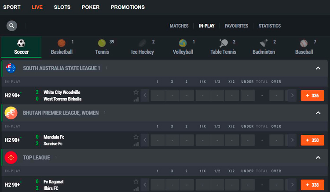Open the Badminton shuttlecock icon
Viewport: 330px width, 192px height.
pos(264,44)
